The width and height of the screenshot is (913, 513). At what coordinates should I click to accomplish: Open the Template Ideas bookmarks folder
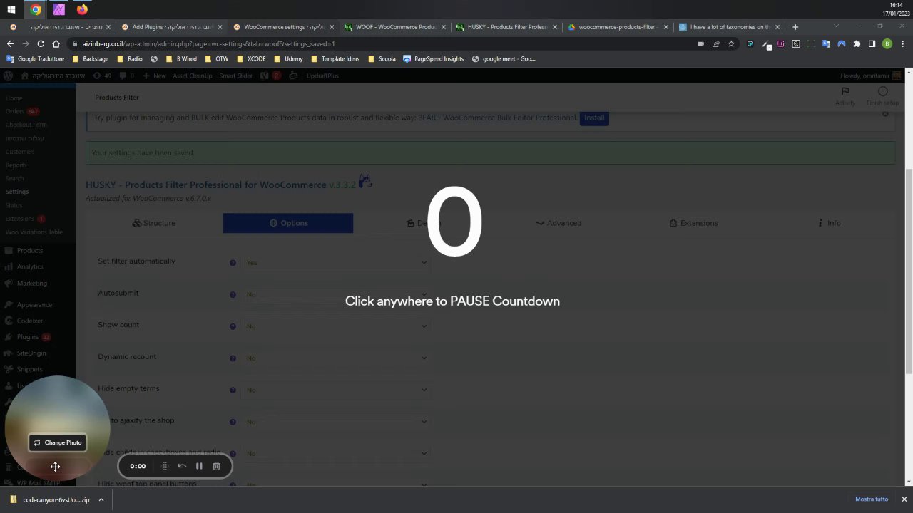(x=335, y=59)
